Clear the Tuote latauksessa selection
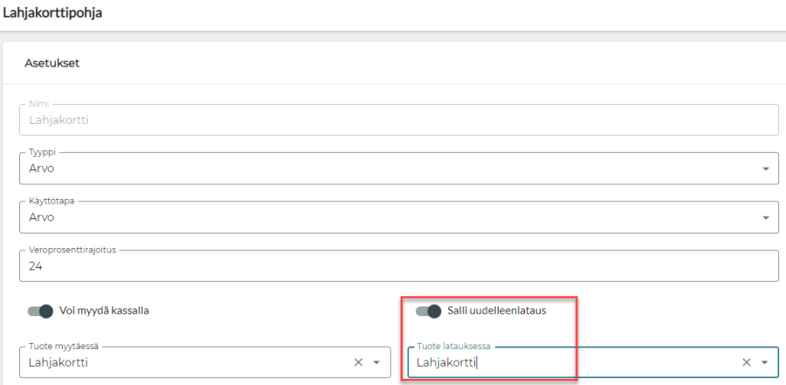The image size is (786, 385). click(x=746, y=362)
